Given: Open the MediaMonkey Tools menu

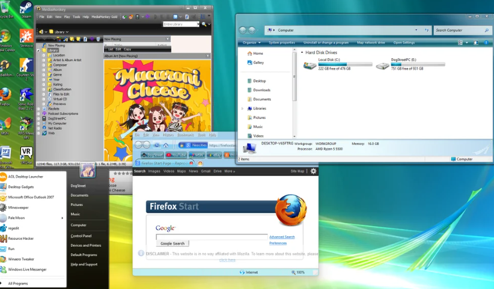Looking at the screenshot, I should pos(76,17).
